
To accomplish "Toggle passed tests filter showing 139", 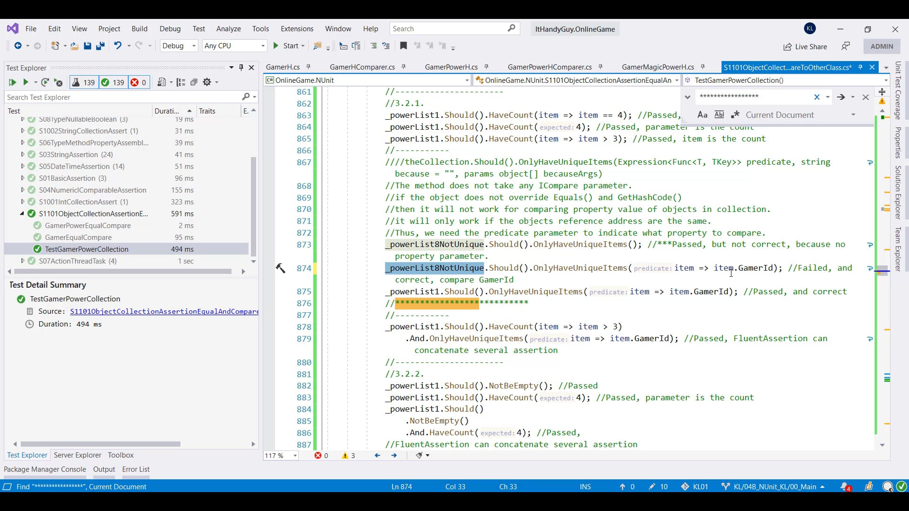I will [113, 82].
